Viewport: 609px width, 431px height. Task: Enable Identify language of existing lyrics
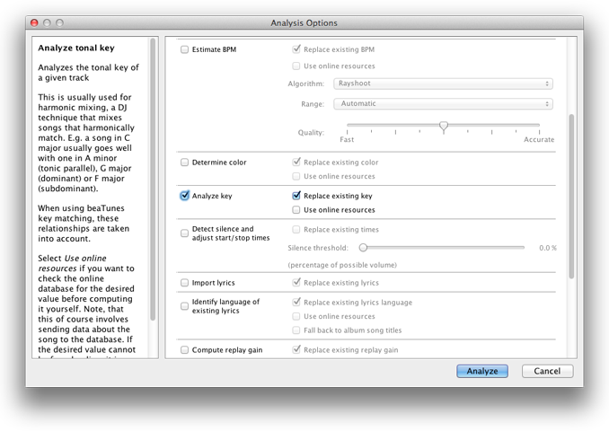pyautogui.click(x=184, y=306)
